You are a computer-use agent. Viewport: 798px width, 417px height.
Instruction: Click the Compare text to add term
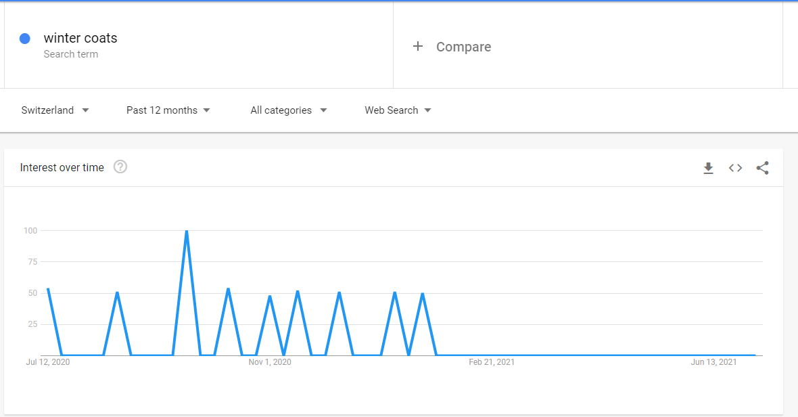(x=464, y=47)
